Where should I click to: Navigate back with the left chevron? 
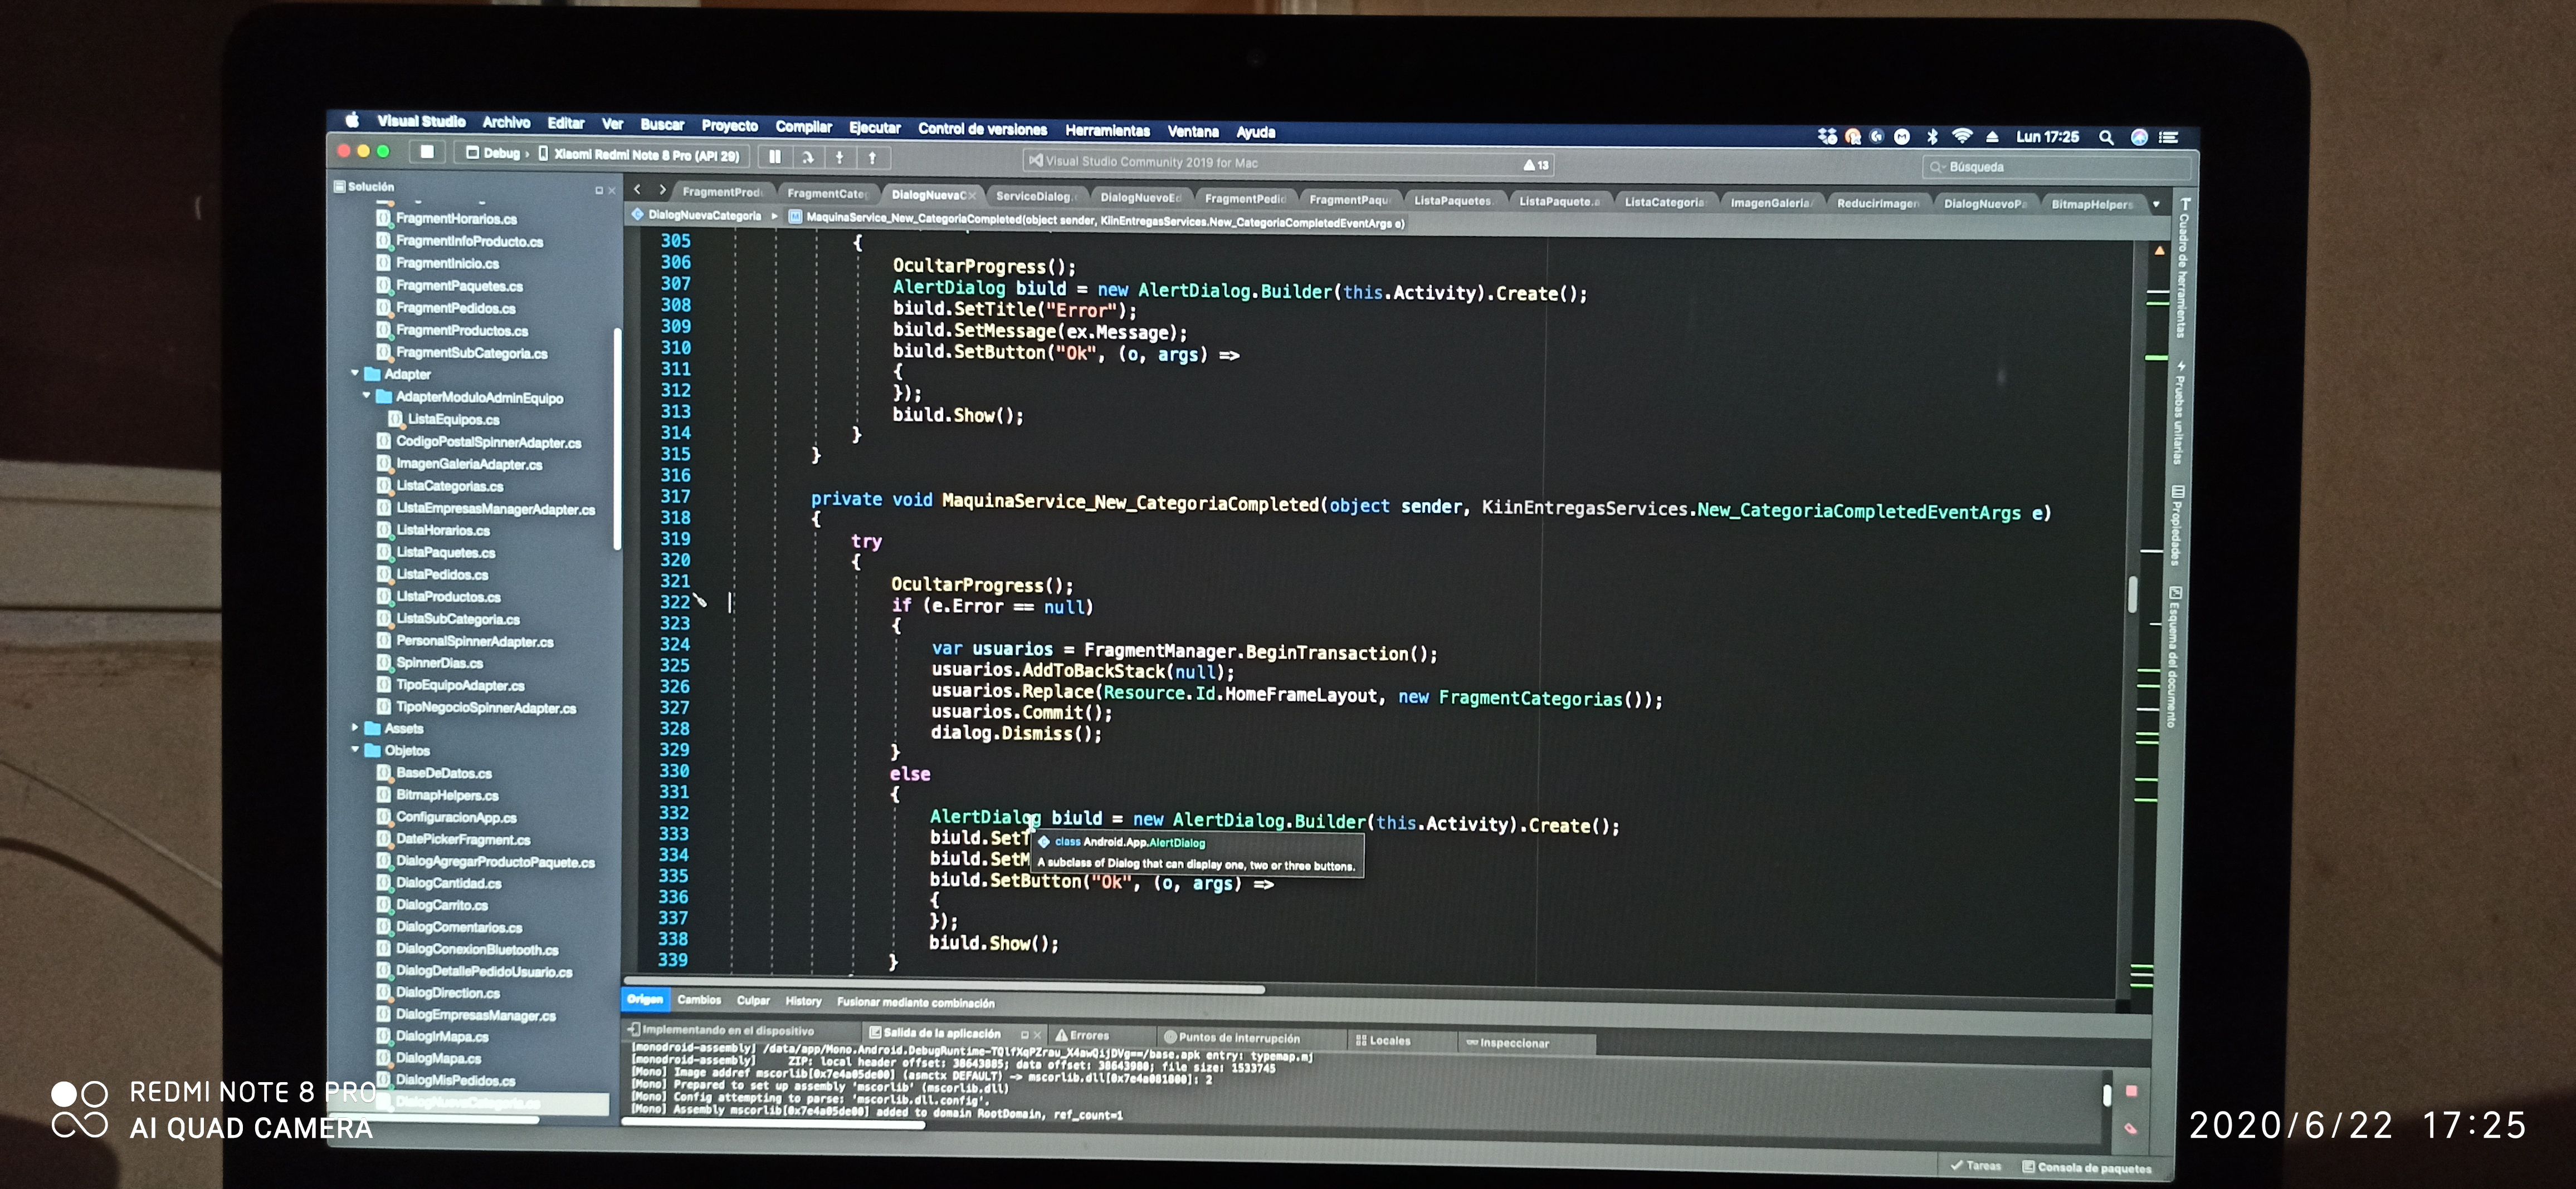pos(637,189)
